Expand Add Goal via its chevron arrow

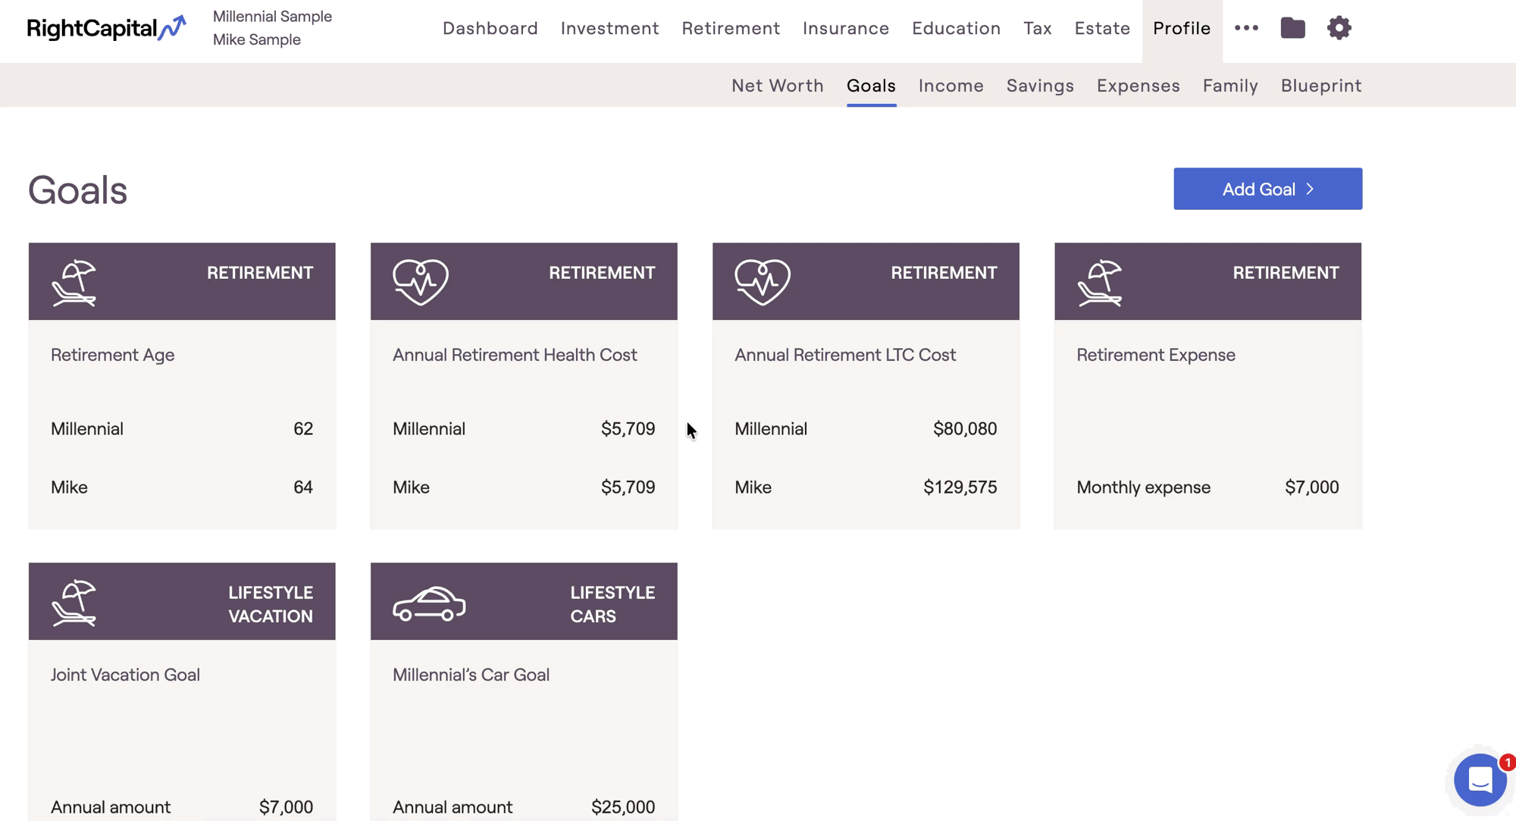click(x=1310, y=189)
